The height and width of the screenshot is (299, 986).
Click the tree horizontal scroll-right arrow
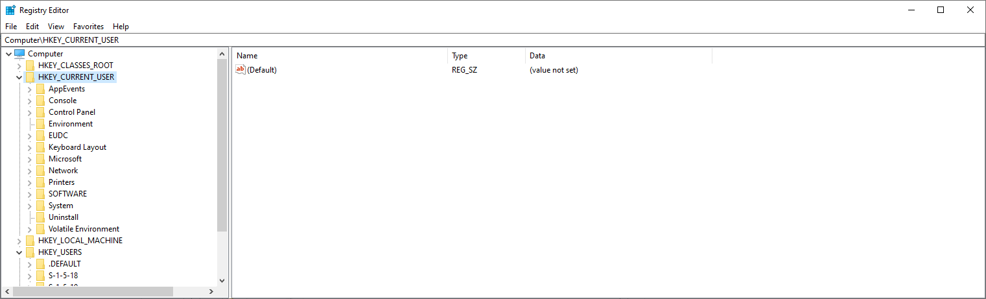pyautogui.click(x=211, y=292)
